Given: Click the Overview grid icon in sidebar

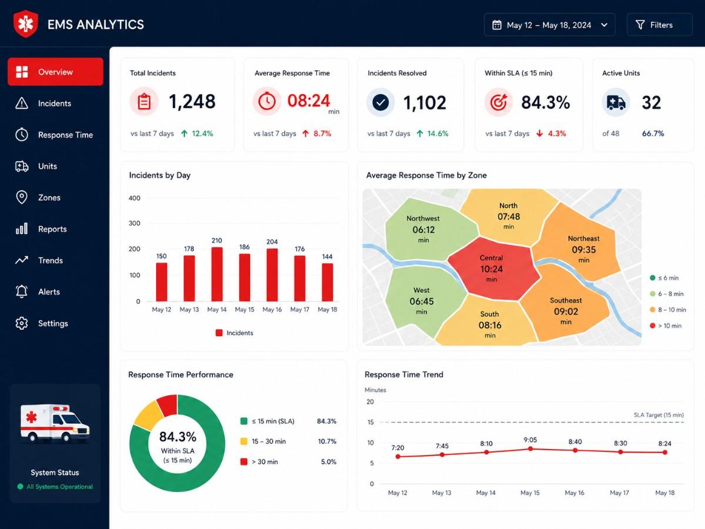Looking at the screenshot, I should pyautogui.click(x=22, y=72).
